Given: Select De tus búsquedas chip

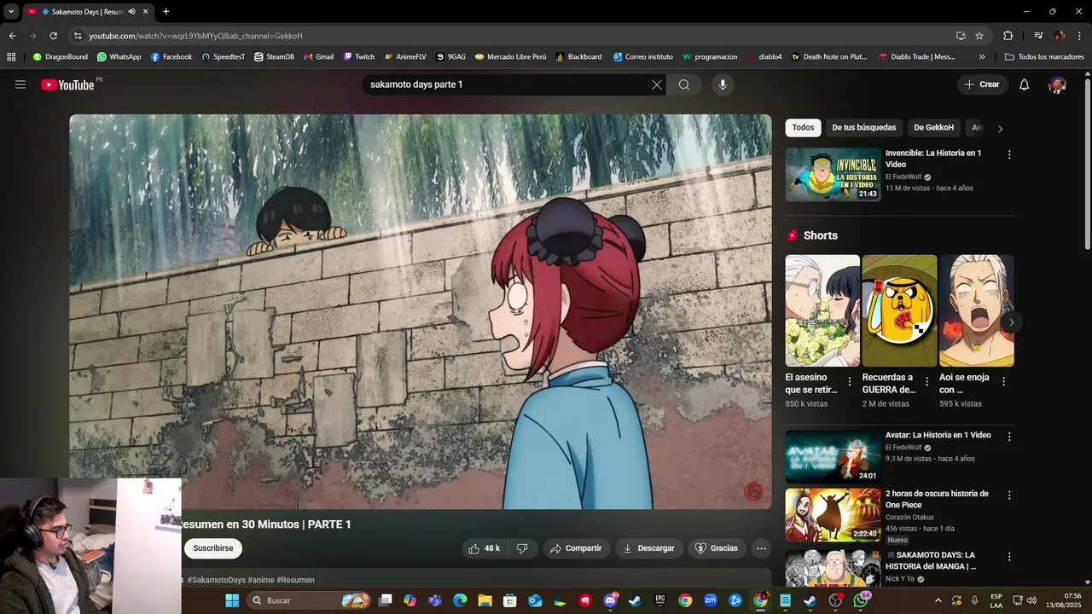Looking at the screenshot, I should (x=864, y=128).
